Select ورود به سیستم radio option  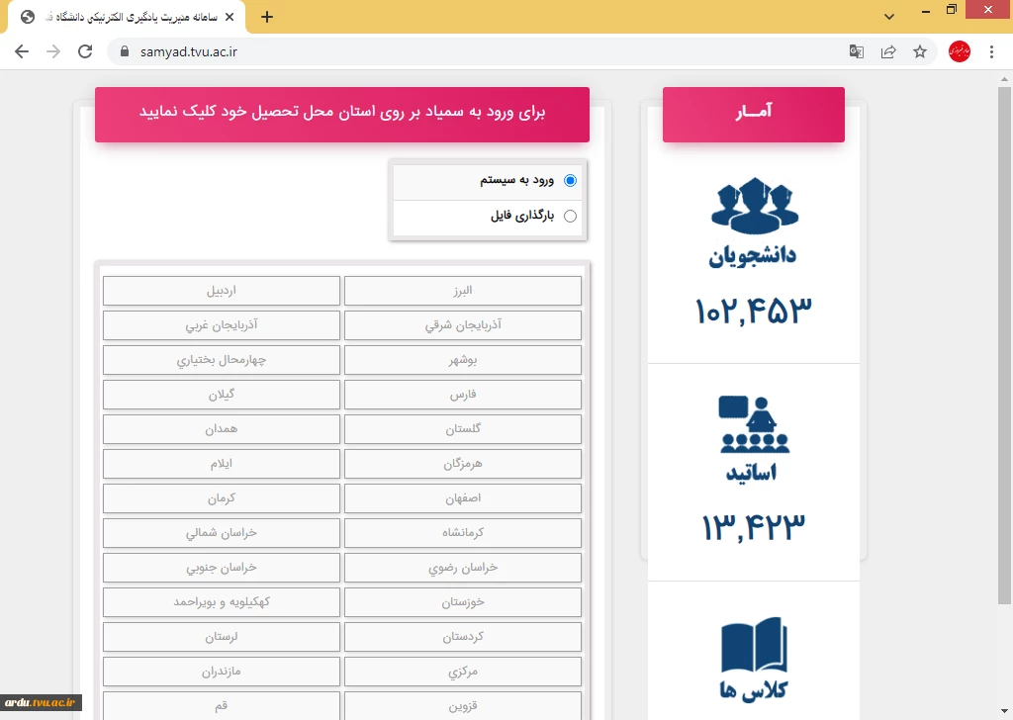click(570, 180)
